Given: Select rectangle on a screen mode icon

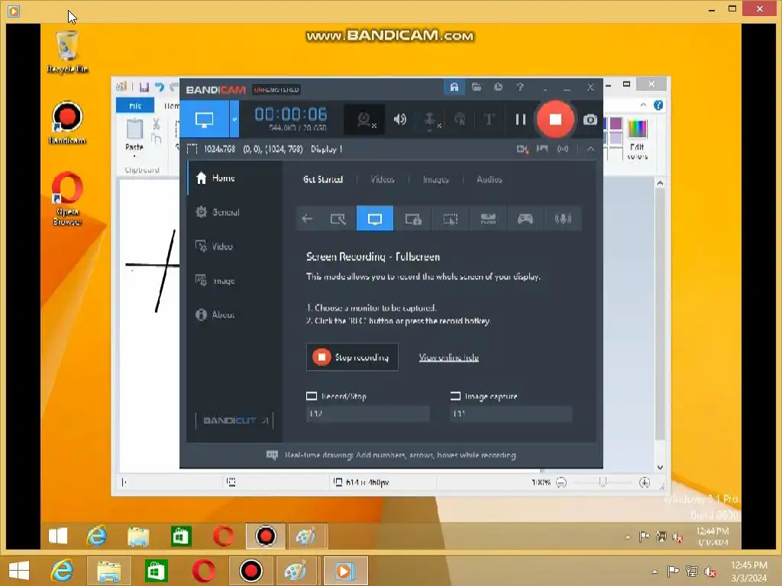Looking at the screenshot, I should [x=338, y=218].
